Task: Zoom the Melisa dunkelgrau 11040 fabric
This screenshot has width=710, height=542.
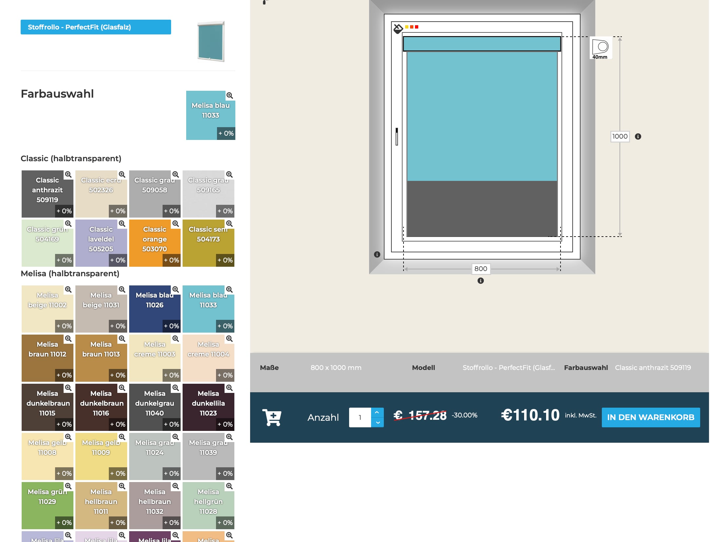Action: tap(176, 388)
